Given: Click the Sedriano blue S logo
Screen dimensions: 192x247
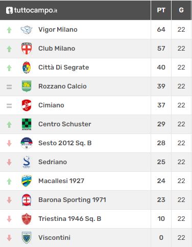Looking at the screenshot, I should (x=27, y=162).
